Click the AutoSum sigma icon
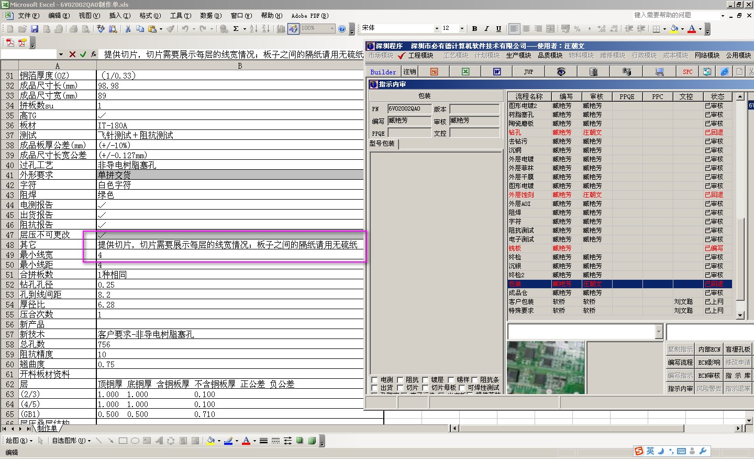Viewport: 754px width, 459px height. pos(236,29)
